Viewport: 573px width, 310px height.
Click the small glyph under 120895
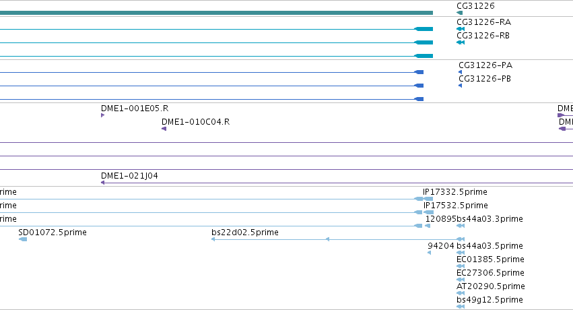428,226
